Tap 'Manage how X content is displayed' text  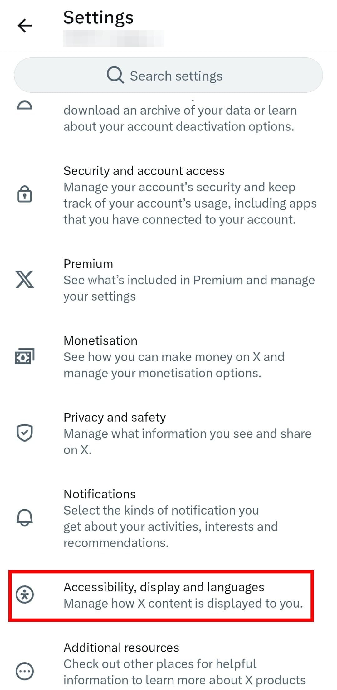(x=183, y=603)
